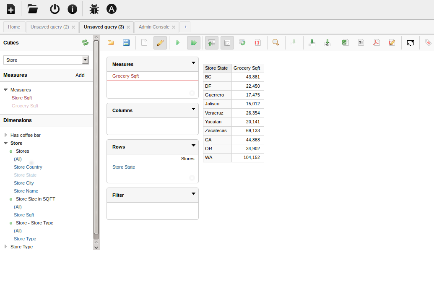The image size is (434, 305).
Task: Open the Filter panel dropdown arrow
Action: [x=193, y=194]
